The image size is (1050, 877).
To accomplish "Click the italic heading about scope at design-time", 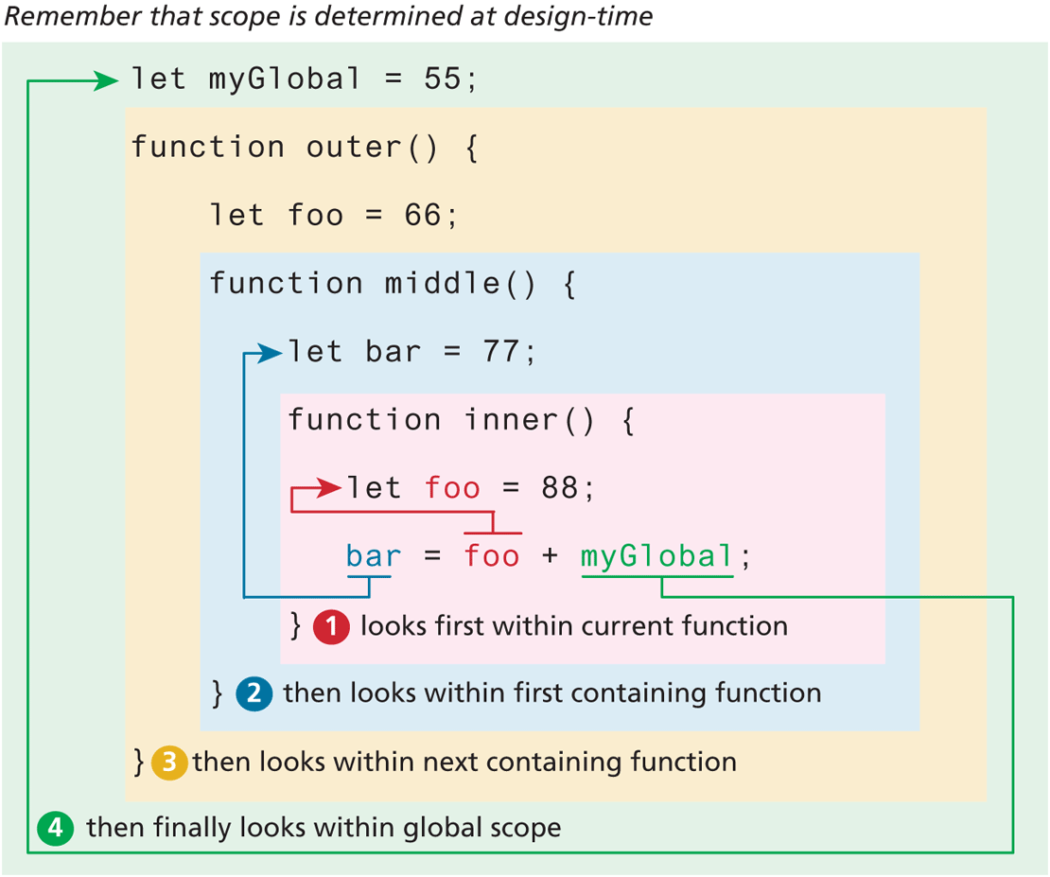I will pyautogui.click(x=327, y=17).
